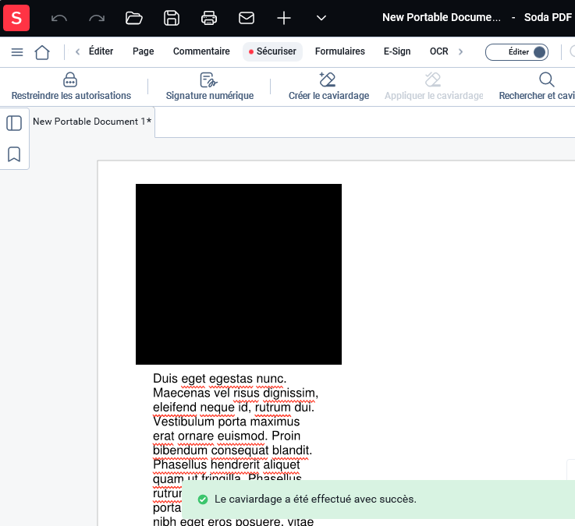
Task: Undo the last action
Action: click(59, 18)
